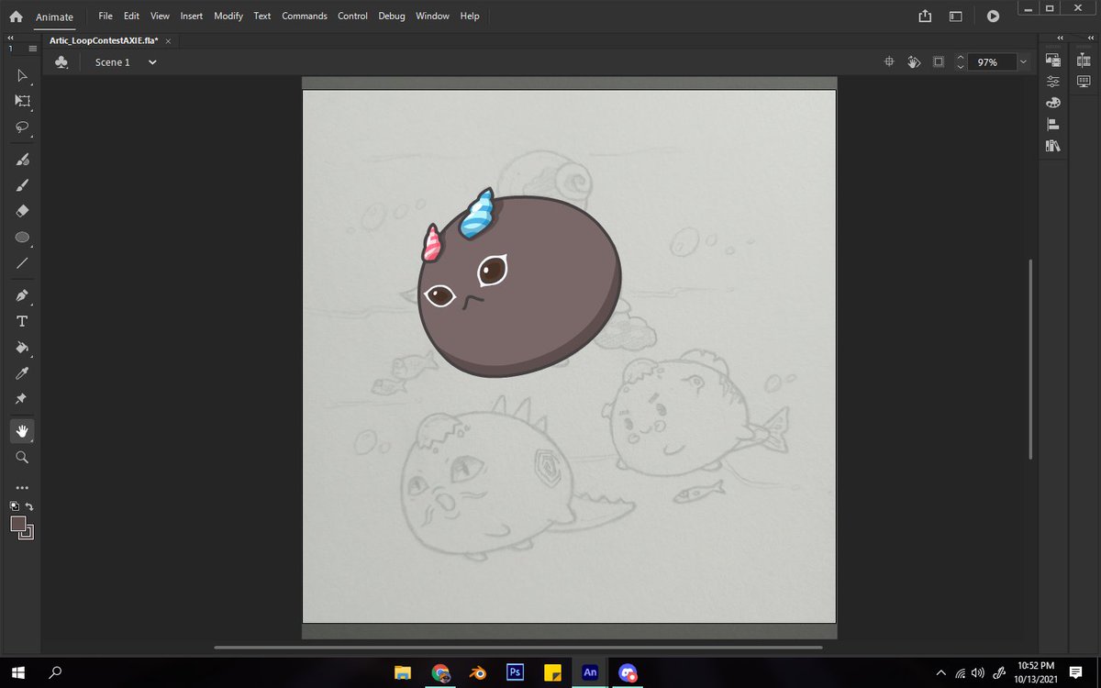Click the Center Stage icon
This screenshot has width=1101, height=688.
coord(889,62)
